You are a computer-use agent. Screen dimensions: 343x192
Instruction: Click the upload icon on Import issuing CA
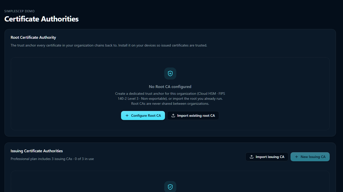[252, 157]
